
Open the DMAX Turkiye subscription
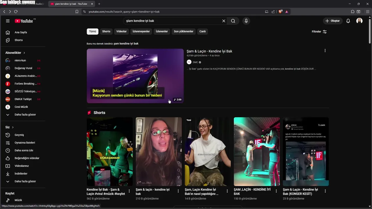(23, 99)
